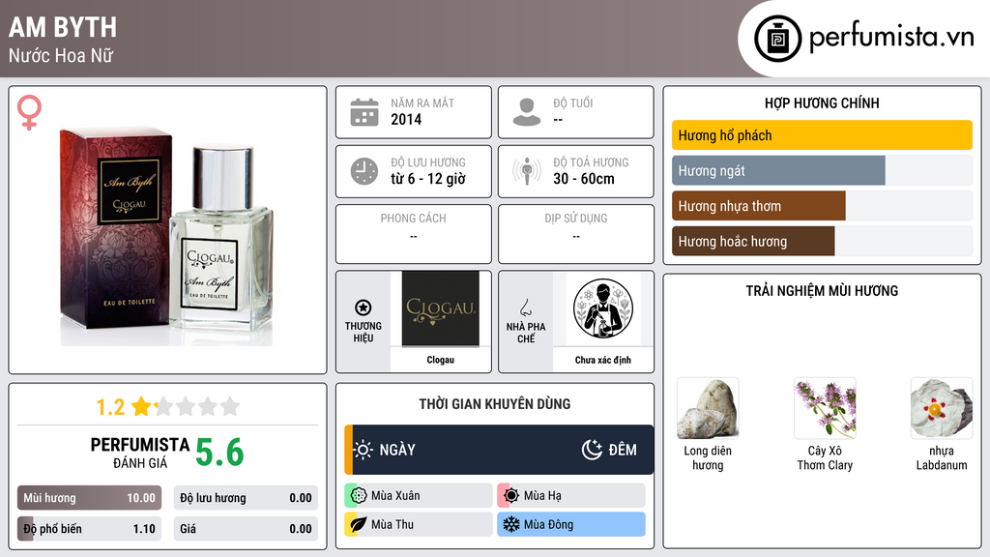The height and width of the screenshot is (557, 990).
Task: Click the Hương hổ phách accord bar
Action: (822, 135)
